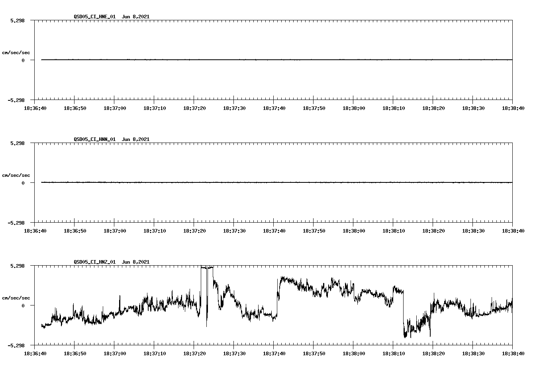Click the 18:38:00 time label under HNZ plot
Screen dimensions: 541x368
point(354,353)
